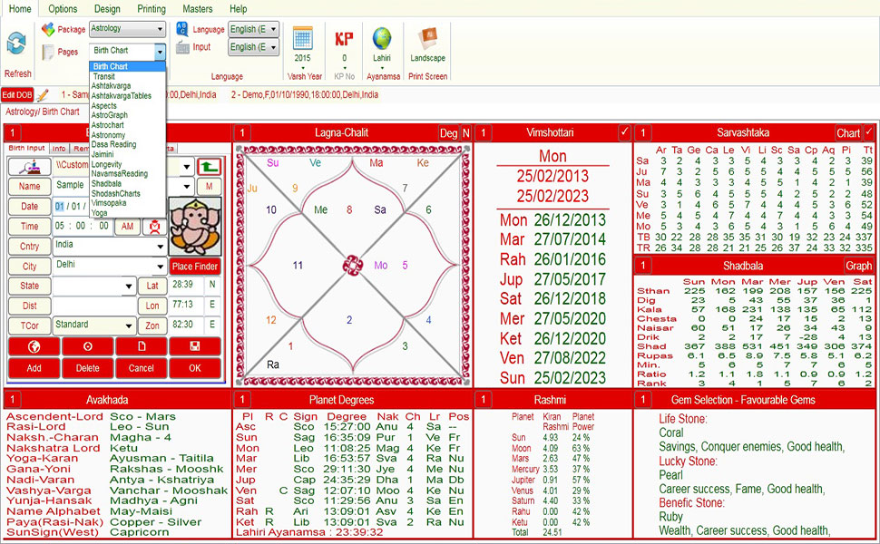880x544 pixels.
Task: Toggle the Deg button on Lagna-Chalit
Action: point(448,133)
